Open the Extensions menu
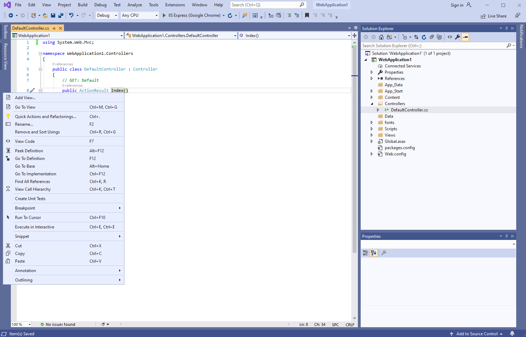526x337 pixels. [175, 5]
